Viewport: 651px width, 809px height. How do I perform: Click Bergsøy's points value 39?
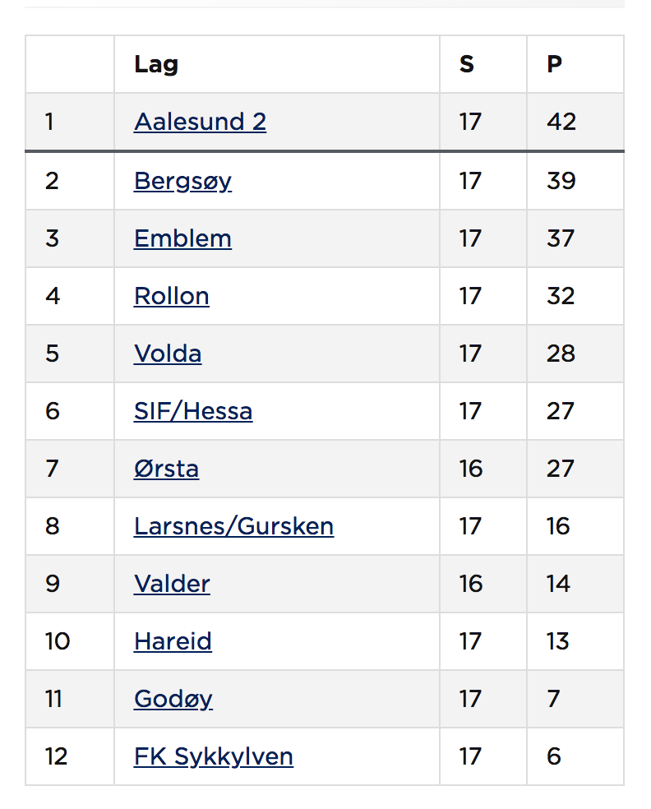pos(561,180)
